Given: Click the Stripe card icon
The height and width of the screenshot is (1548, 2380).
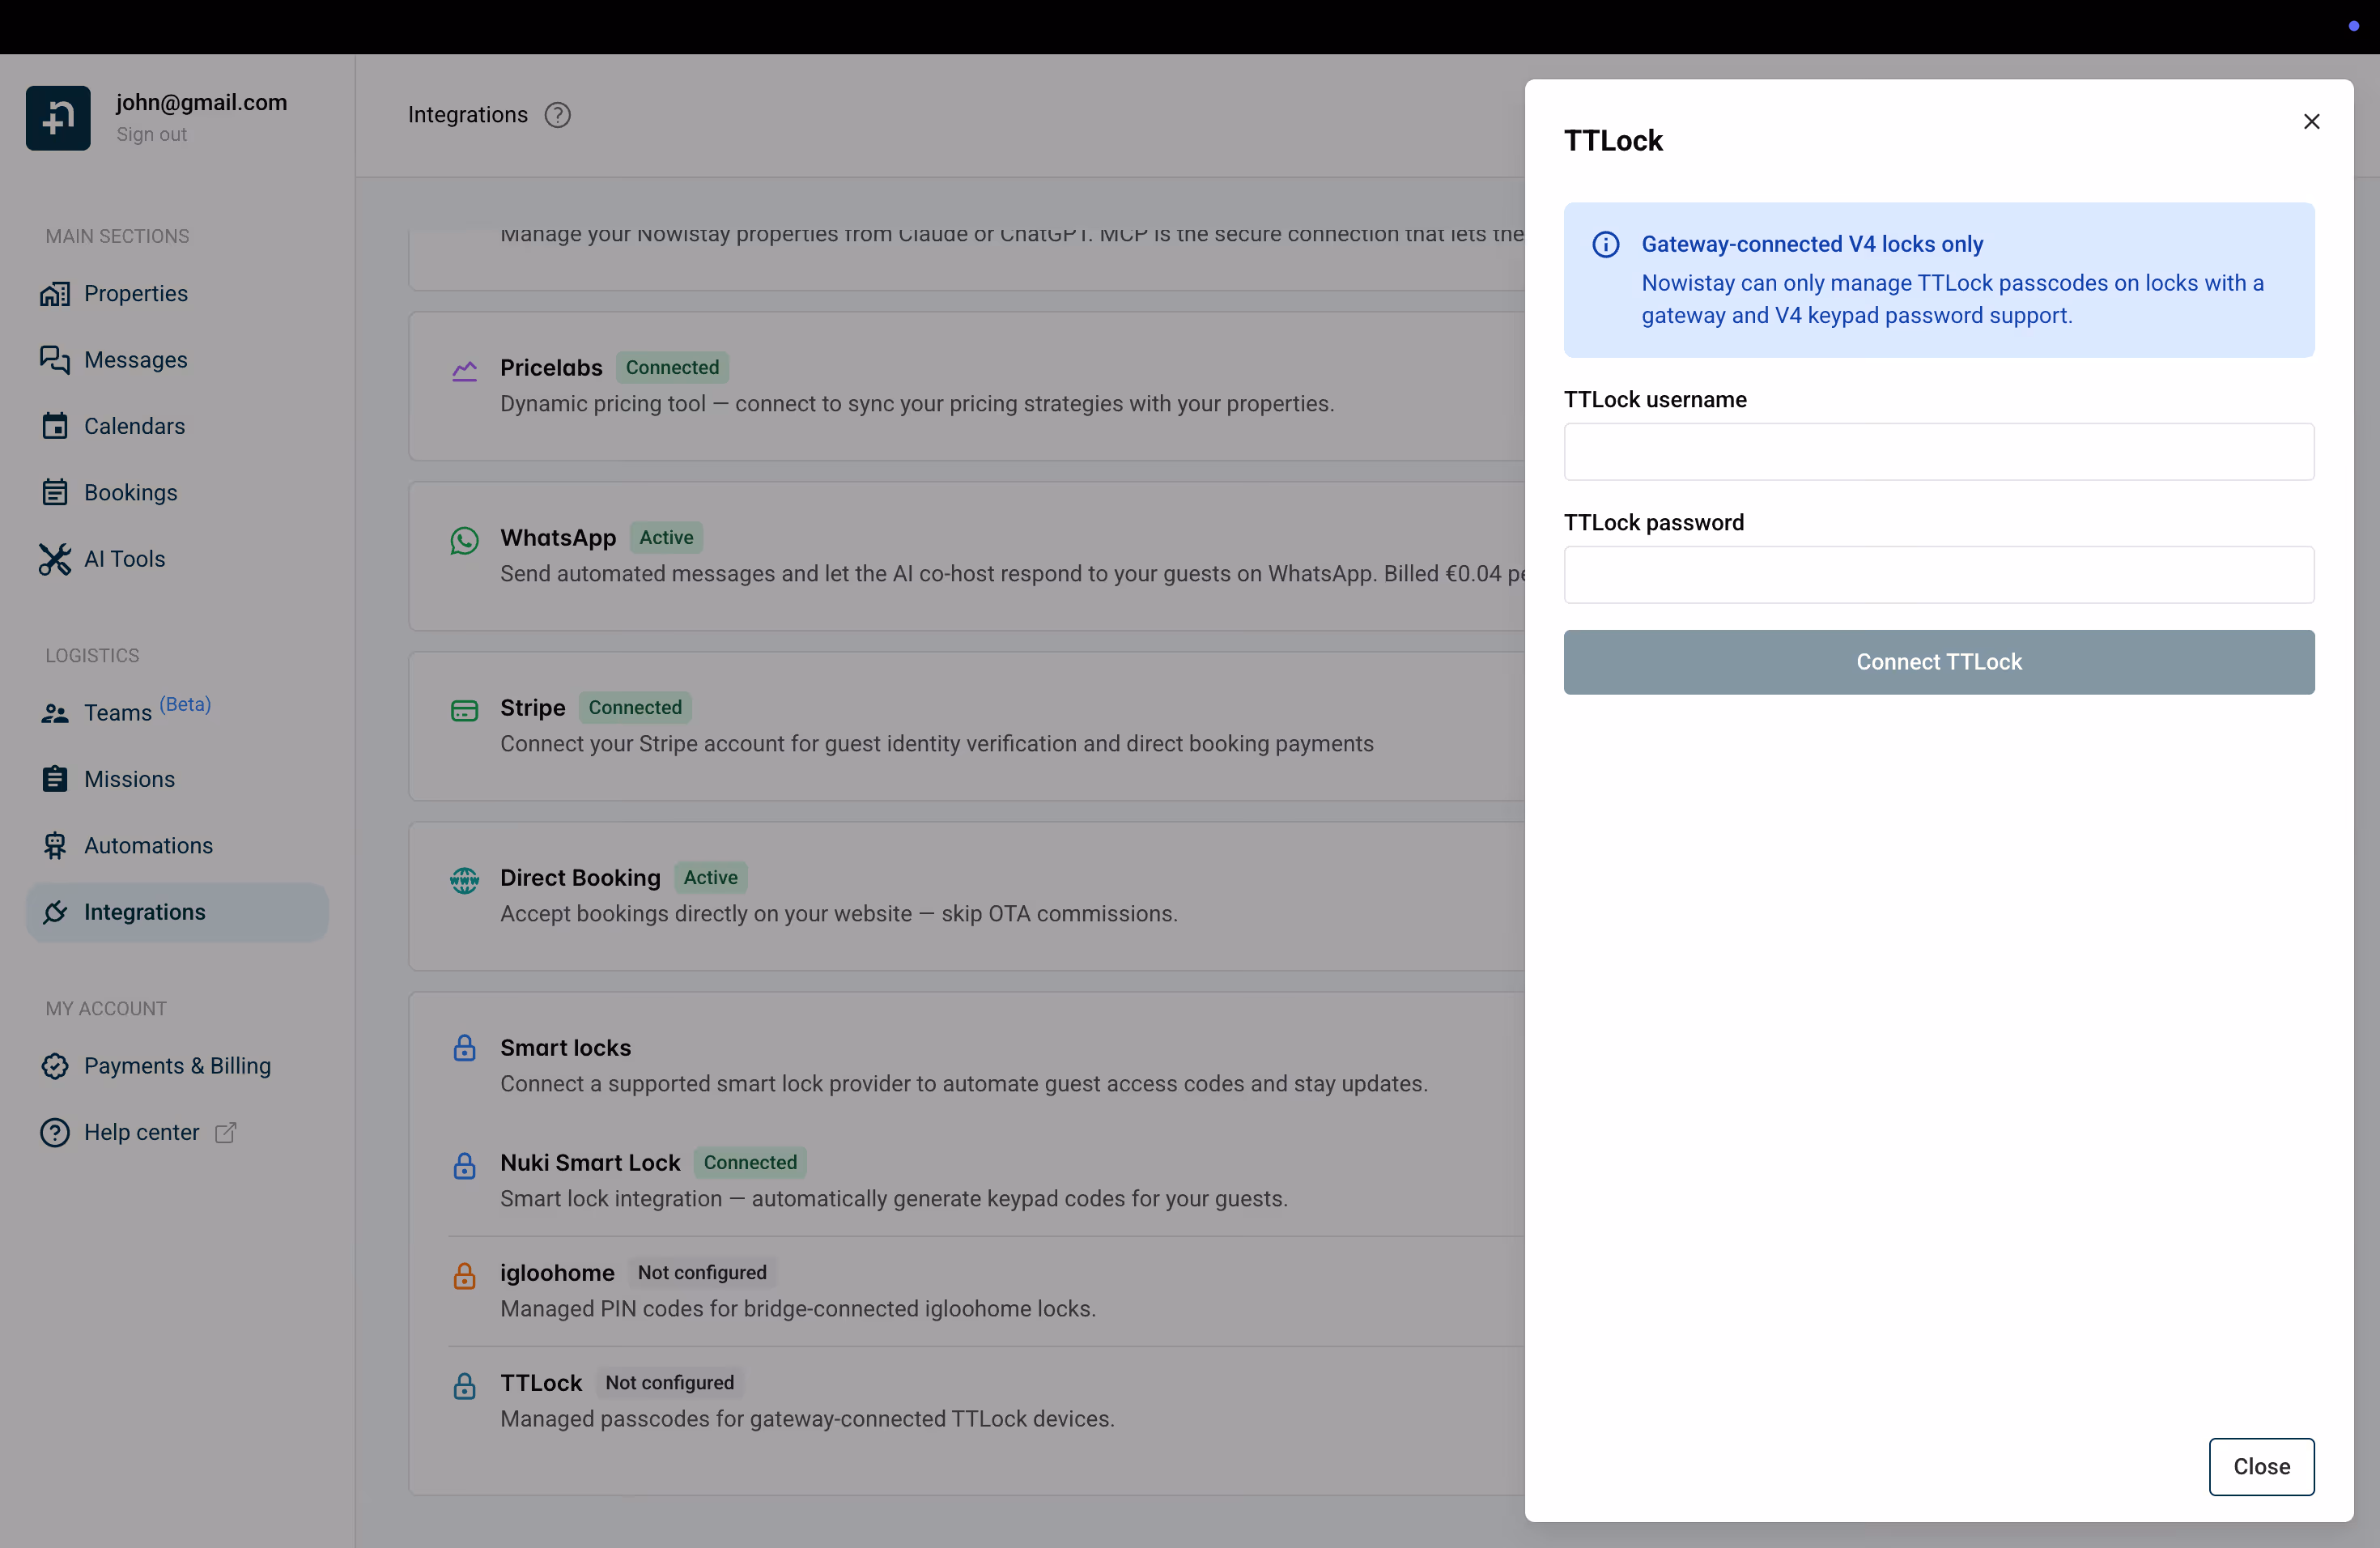Looking at the screenshot, I should (464, 710).
